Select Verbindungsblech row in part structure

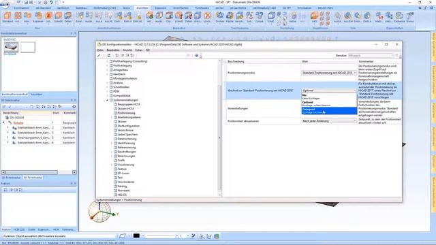[39, 137]
